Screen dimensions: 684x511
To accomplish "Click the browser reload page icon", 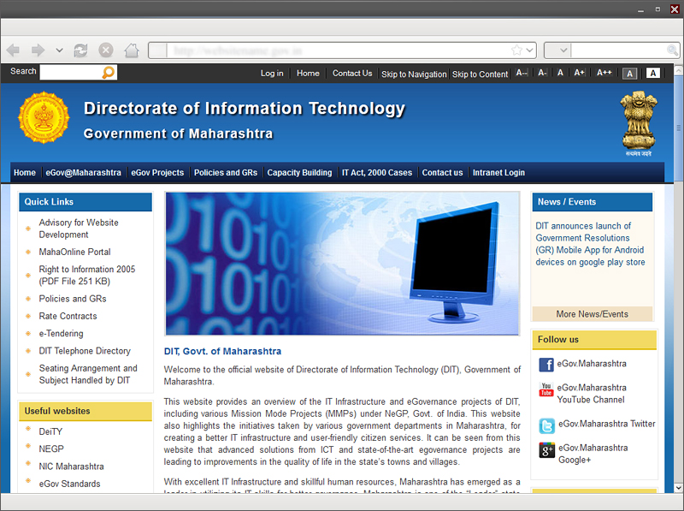I will pyautogui.click(x=81, y=51).
